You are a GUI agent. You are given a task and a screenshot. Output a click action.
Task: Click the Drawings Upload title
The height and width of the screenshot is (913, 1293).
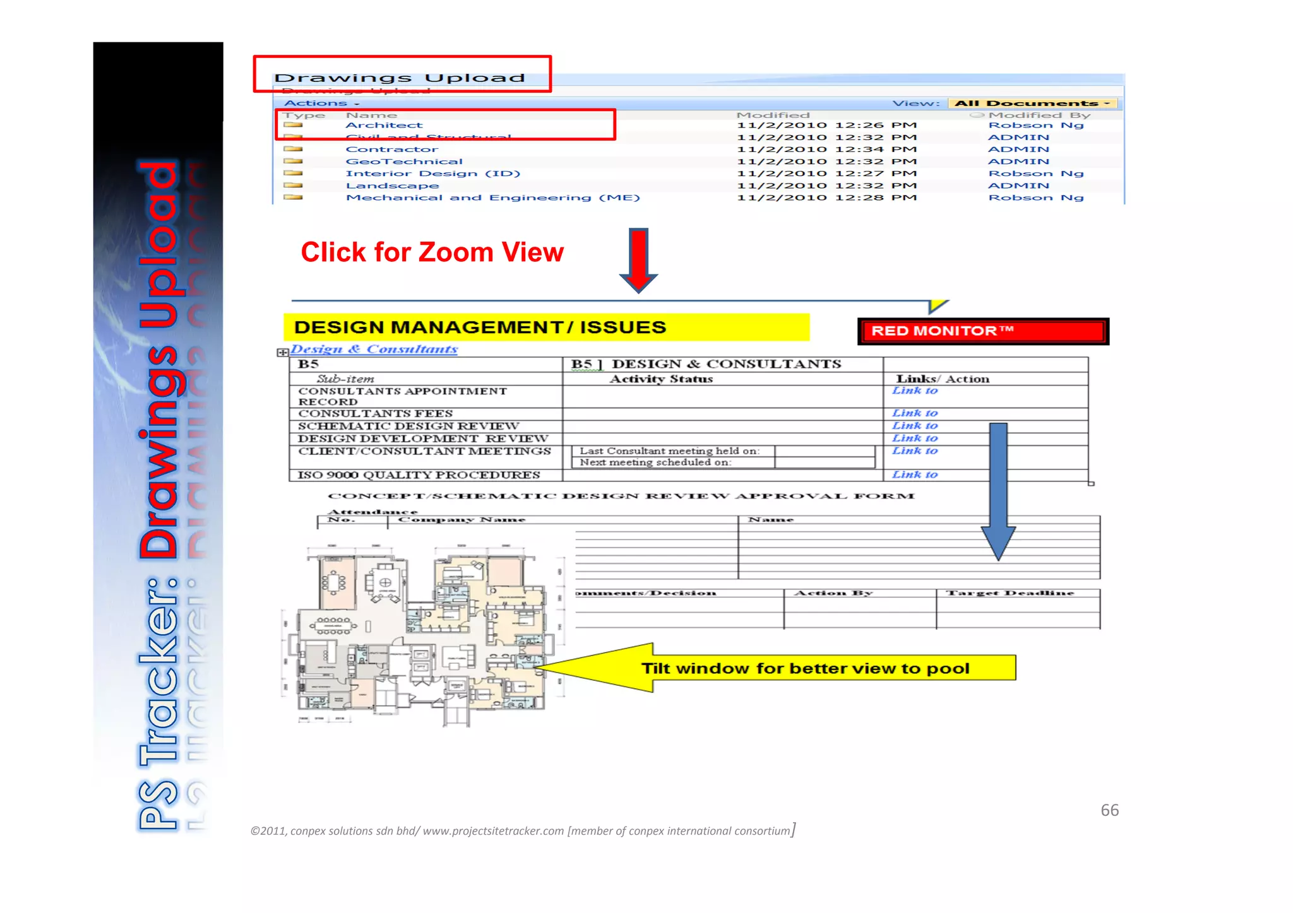[x=400, y=78]
